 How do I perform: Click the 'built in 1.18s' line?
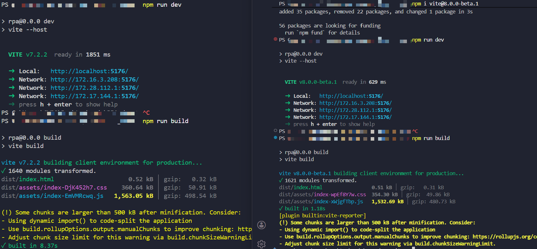click(x=302, y=209)
